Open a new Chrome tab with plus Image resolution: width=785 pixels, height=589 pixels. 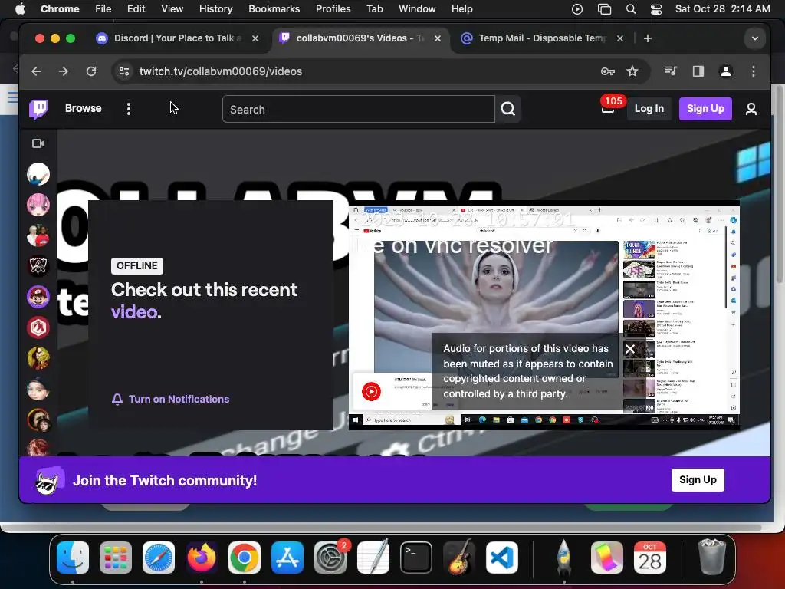pos(648,38)
